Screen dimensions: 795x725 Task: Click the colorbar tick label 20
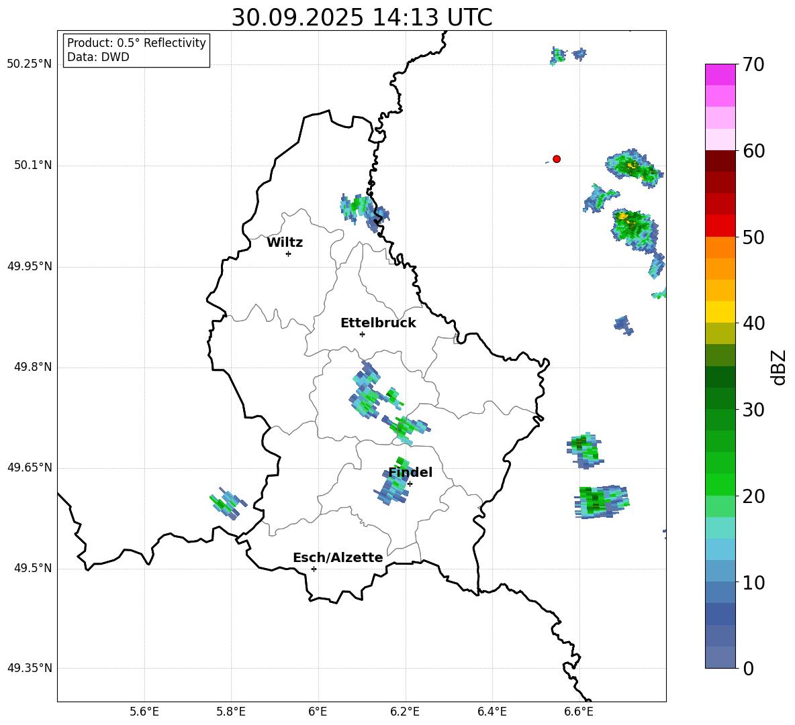[x=753, y=496]
